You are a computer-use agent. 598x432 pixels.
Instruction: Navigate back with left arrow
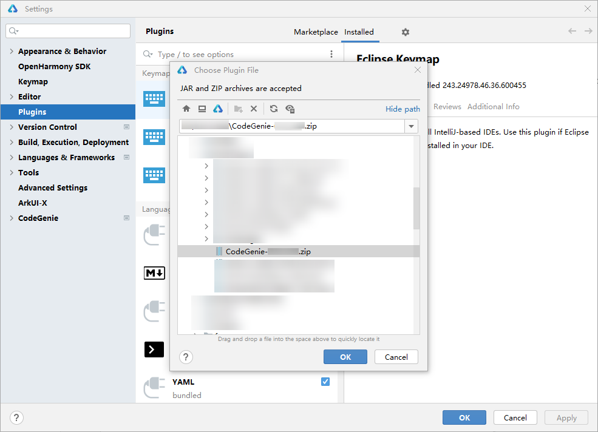tap(572, 31)
